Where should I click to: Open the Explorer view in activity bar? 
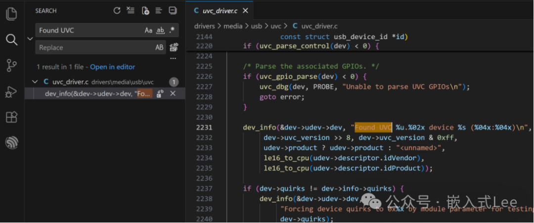point(11,14)
